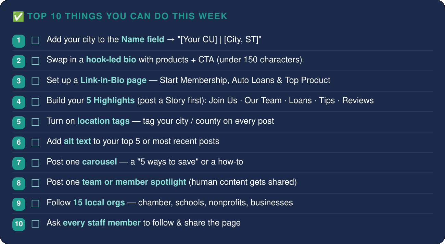
Task: Click the green checkmark emoji in heading
Action: pos(18,16)
